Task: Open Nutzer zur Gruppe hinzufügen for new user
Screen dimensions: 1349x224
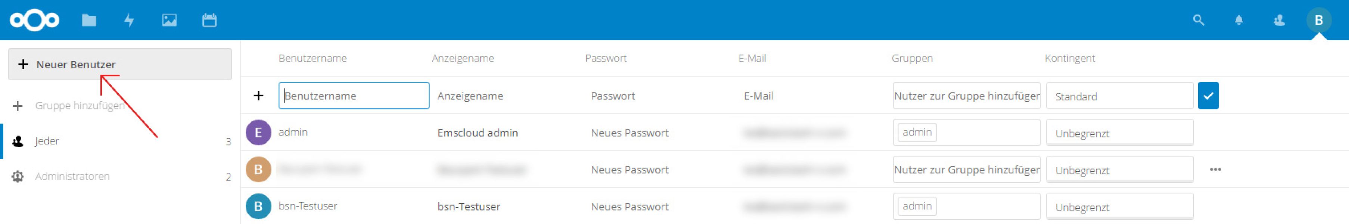Action: (x=966, y=96)
